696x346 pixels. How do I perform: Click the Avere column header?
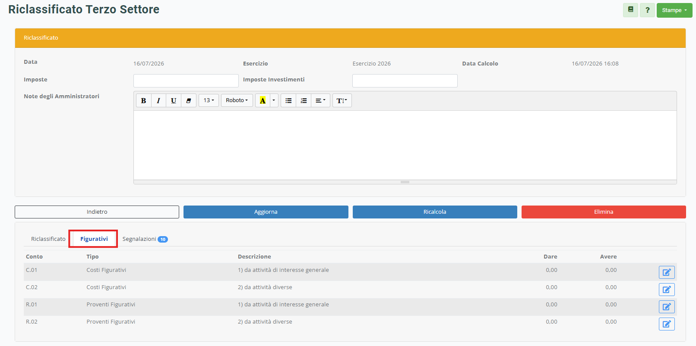click(608, 257)
